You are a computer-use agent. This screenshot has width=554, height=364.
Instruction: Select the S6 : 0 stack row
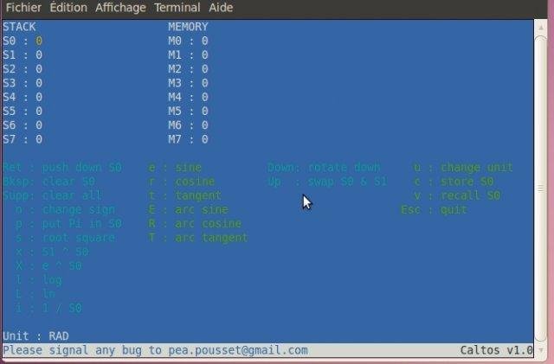click(23, 125)
